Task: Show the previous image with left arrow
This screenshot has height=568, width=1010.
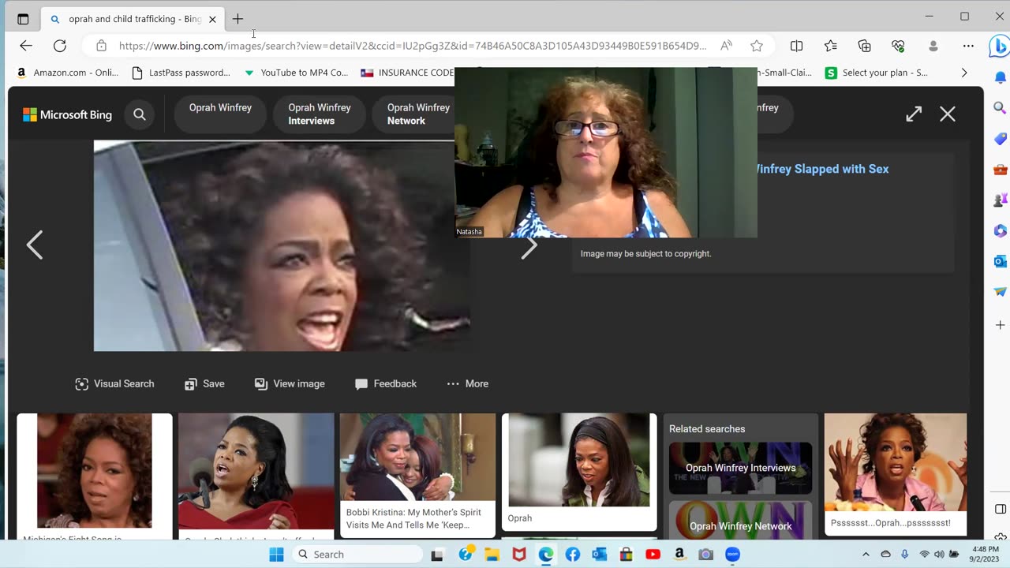Action: 35,245
